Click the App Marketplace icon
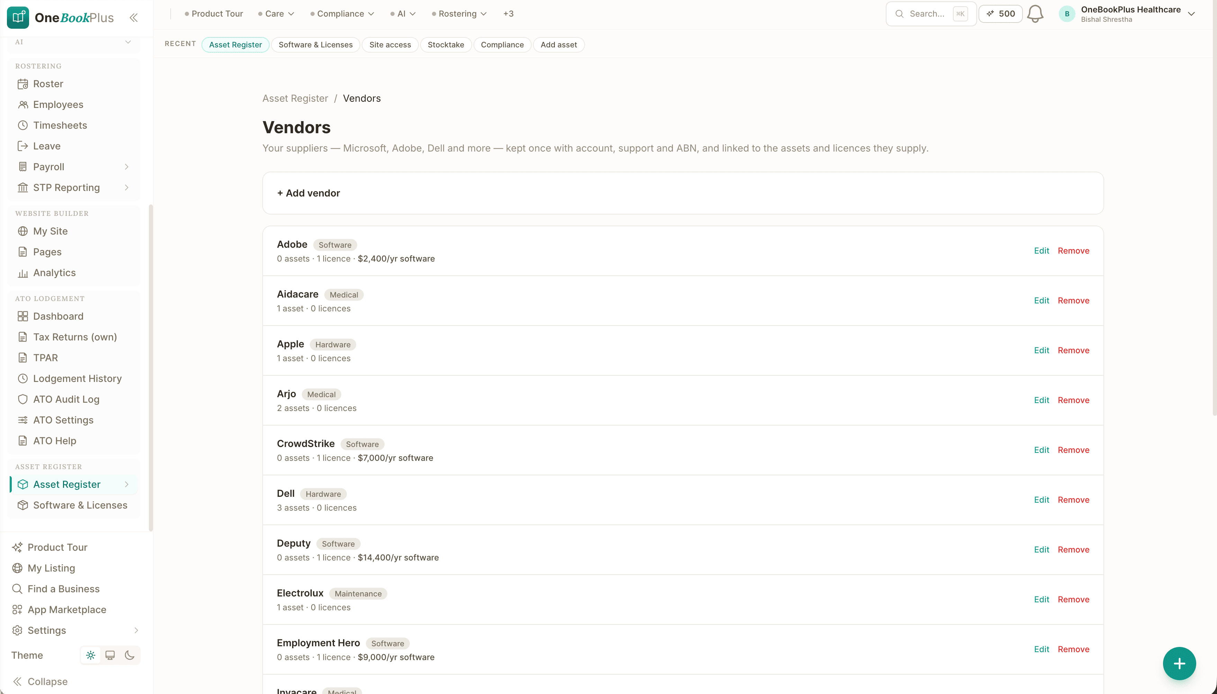1217x694 pixels. point(17,610)
